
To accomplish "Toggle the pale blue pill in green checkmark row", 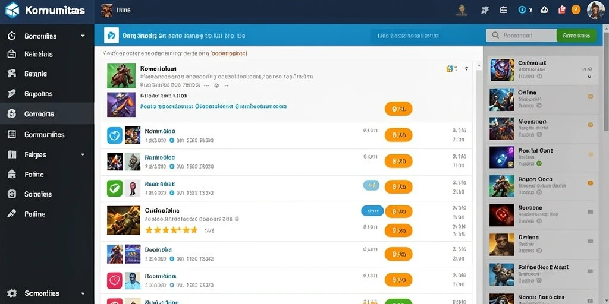I will tap(371, 185).
